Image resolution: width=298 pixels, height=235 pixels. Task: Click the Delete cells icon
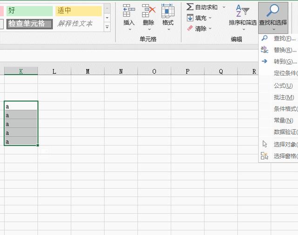[x=149, y=11]
